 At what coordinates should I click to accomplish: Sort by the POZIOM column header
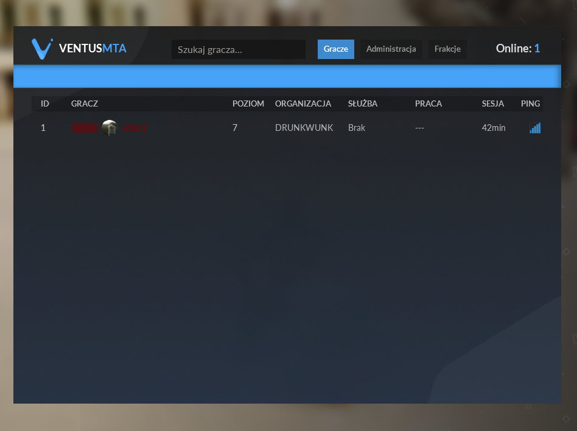[248, 103]
